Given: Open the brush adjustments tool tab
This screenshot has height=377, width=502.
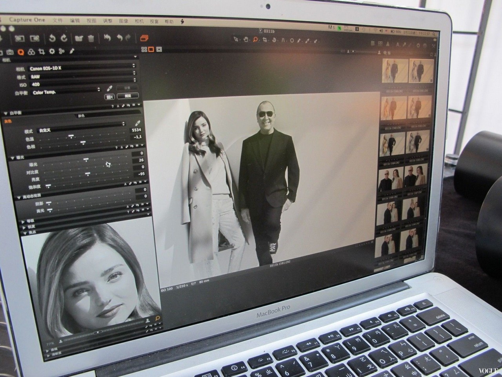Looking at the screenshot, I should coord(72,51).
